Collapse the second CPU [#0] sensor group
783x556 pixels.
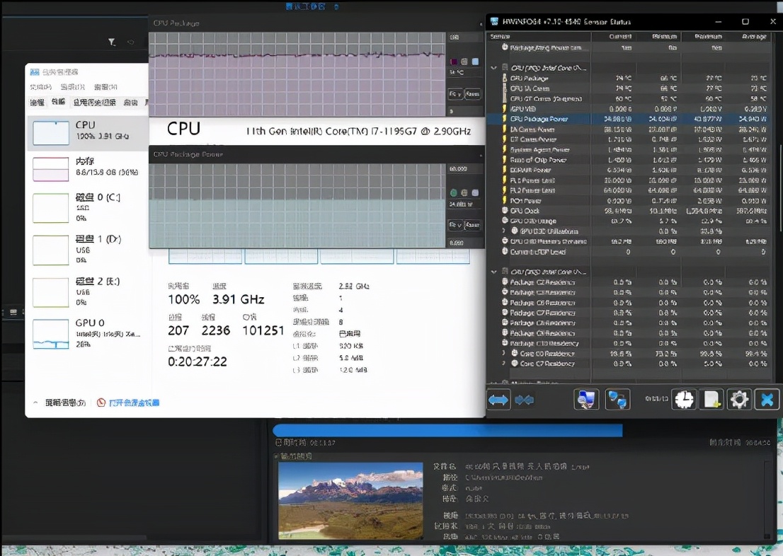494,272
